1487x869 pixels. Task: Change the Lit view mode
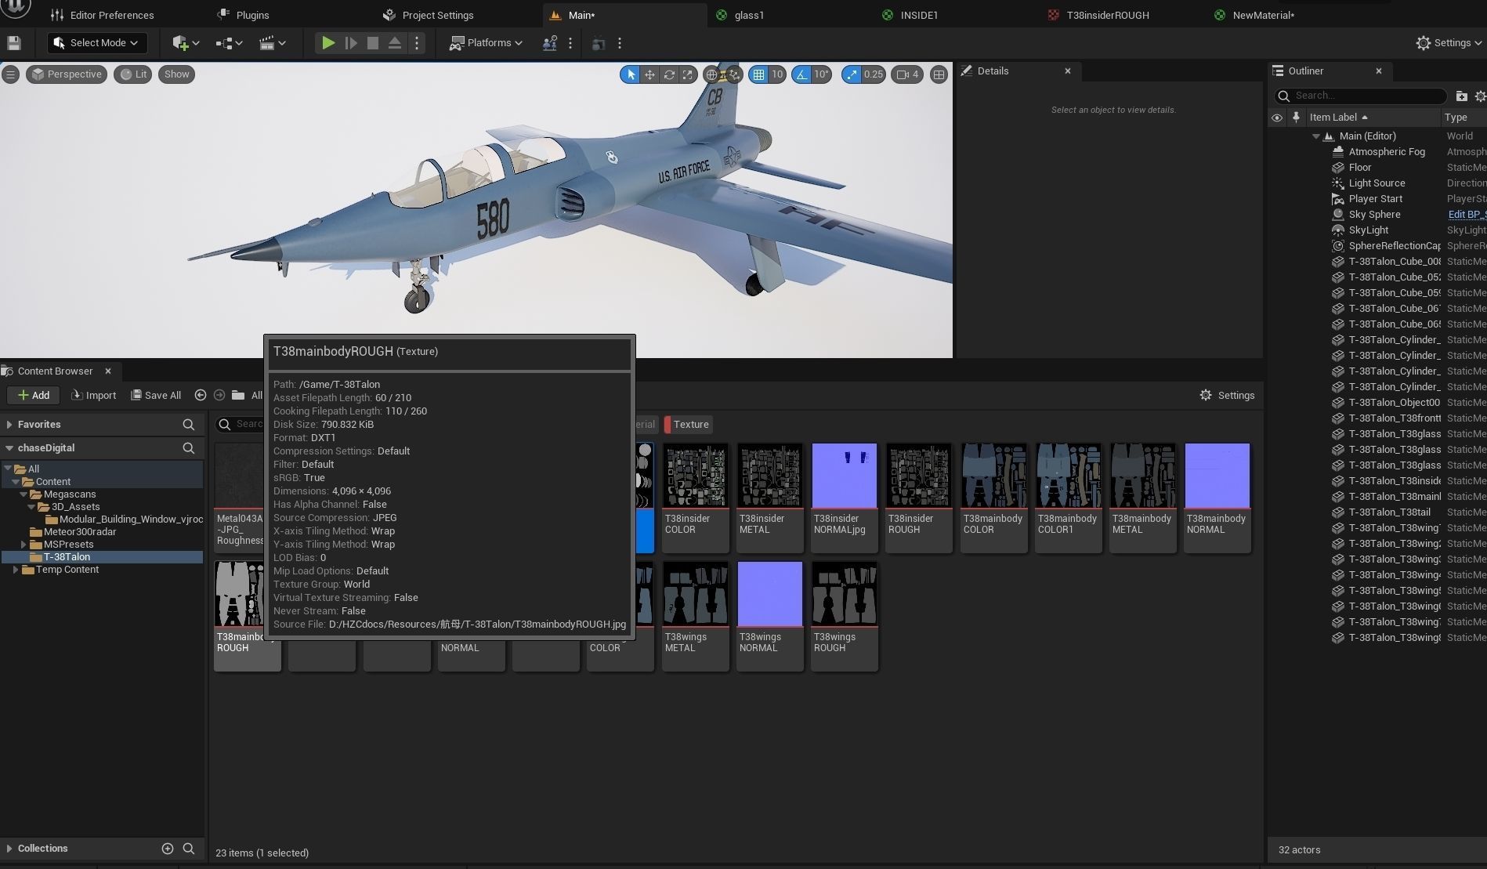coord(133,74)
